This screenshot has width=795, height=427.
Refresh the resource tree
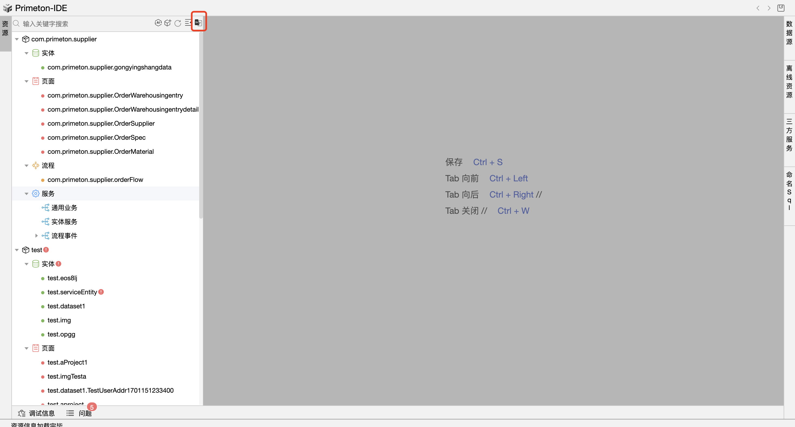coord(178,23)
